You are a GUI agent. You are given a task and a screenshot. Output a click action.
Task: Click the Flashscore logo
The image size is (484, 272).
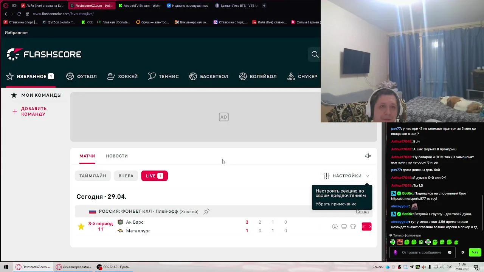[44, 54]
